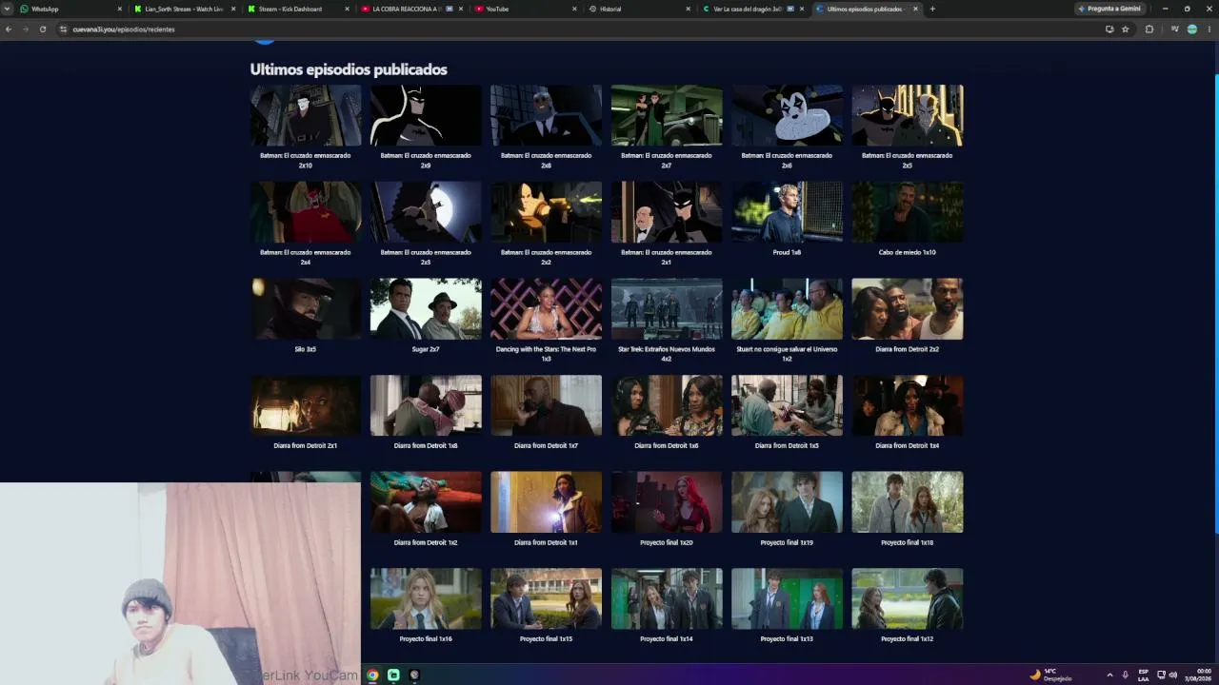This screenshot has height=685, width=1219.
Task: Open the Chrome three-dot menu
Action: pyautogui.click(x=1209, y=29)
